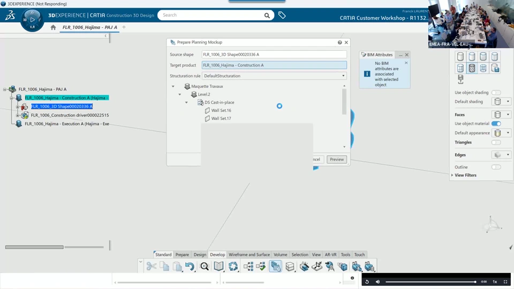Click the globe with compass icon
Image resolution: width=514 pixels, height=289 pixels.
(x=330, y=266)
